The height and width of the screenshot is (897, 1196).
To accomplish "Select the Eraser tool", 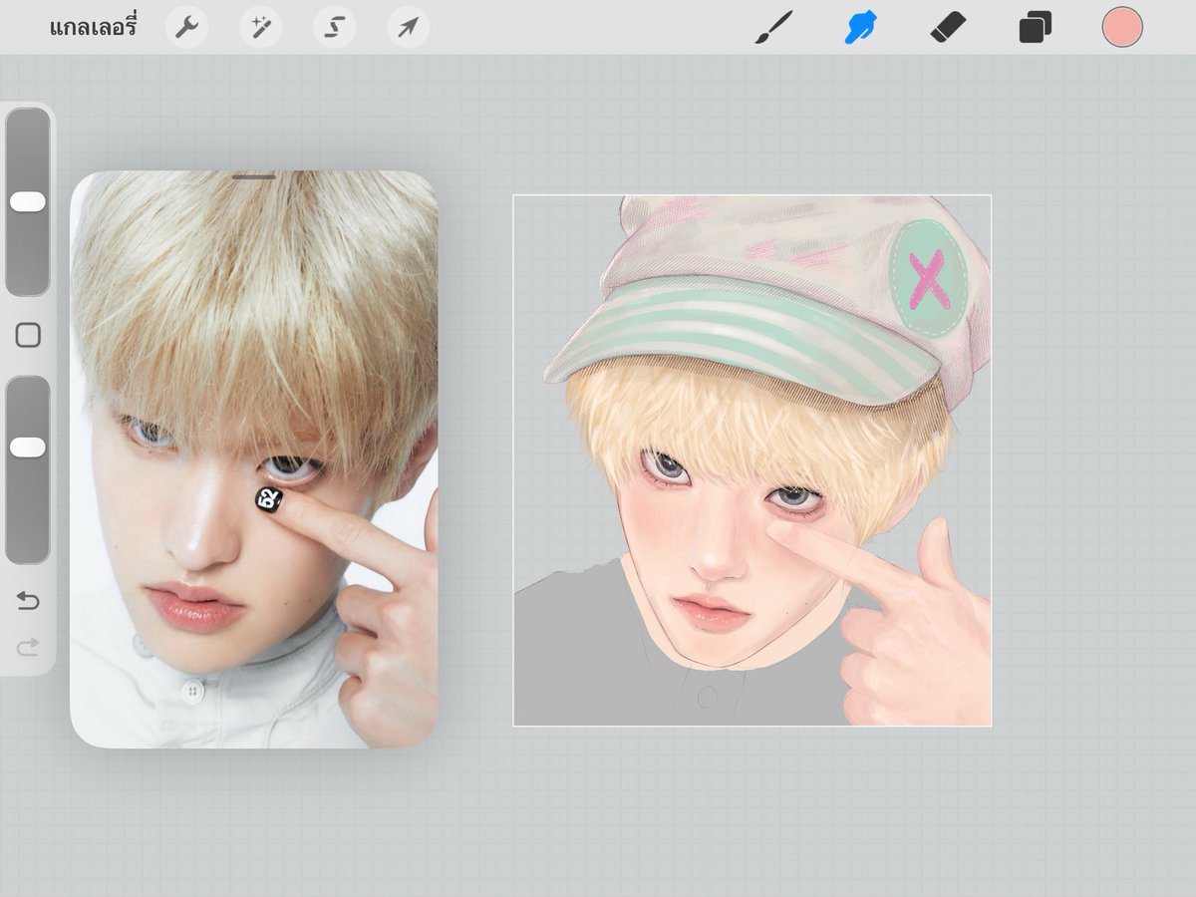I will 948,27.
